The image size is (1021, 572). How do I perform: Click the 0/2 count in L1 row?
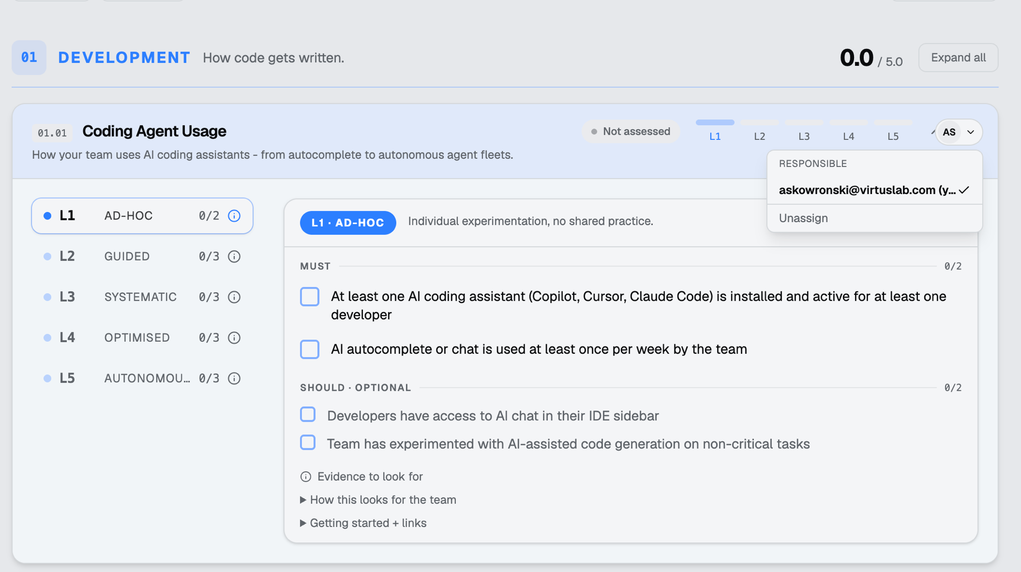(x=209, y=216)
